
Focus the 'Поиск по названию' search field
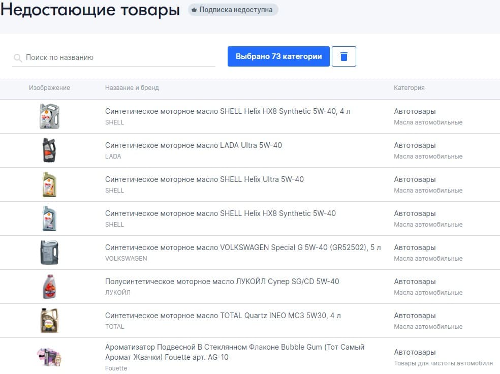click(114, 58)
